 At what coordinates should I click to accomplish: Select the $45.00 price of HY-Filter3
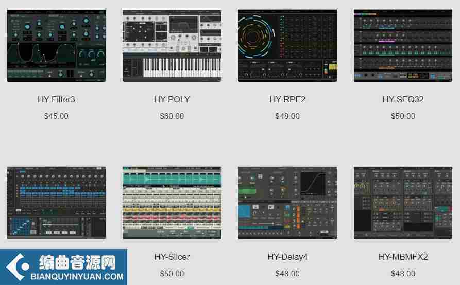(56, 116)
